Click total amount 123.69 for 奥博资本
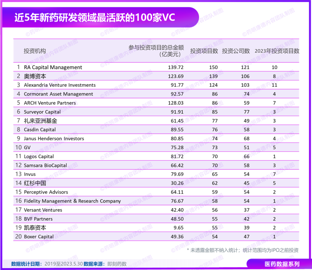 coord(176,76)
